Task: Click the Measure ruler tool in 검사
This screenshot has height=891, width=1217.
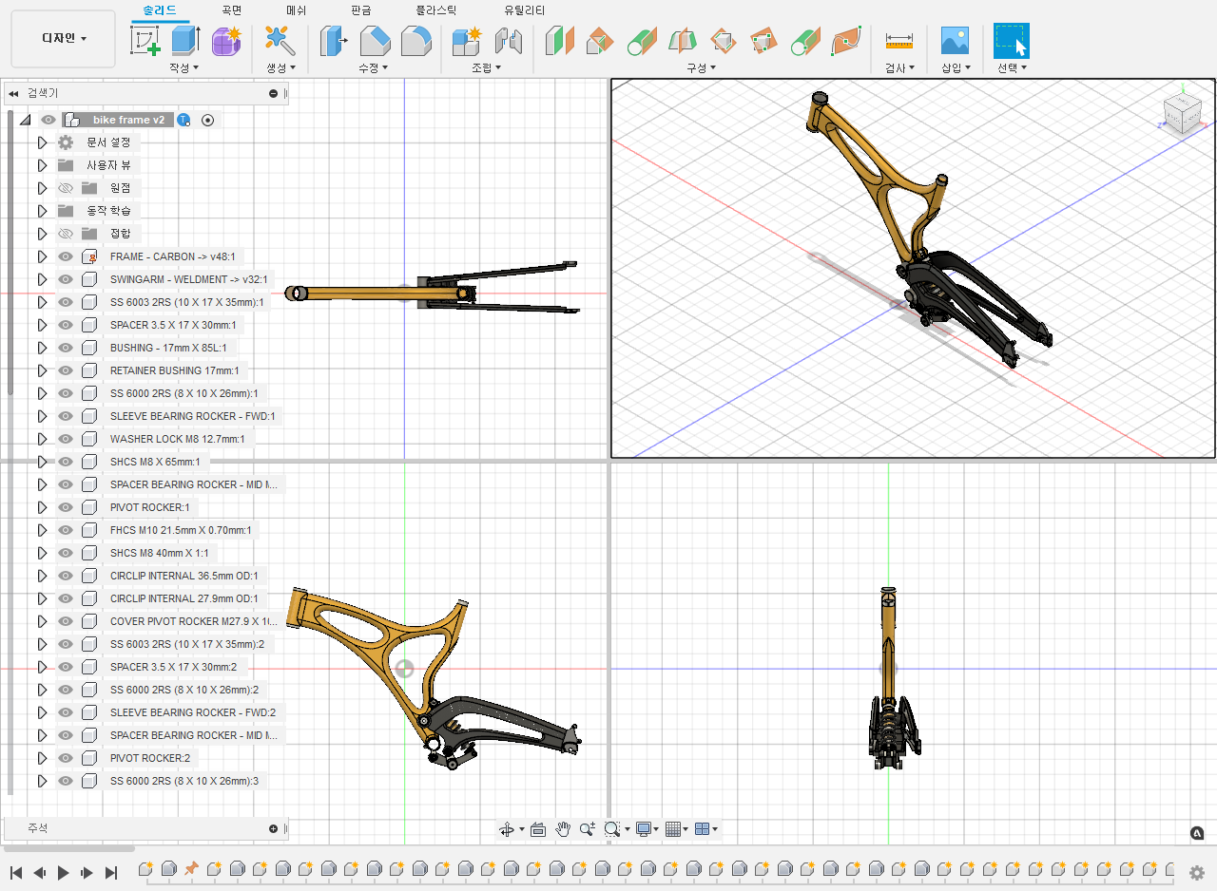Action: [x=898, y=42]
